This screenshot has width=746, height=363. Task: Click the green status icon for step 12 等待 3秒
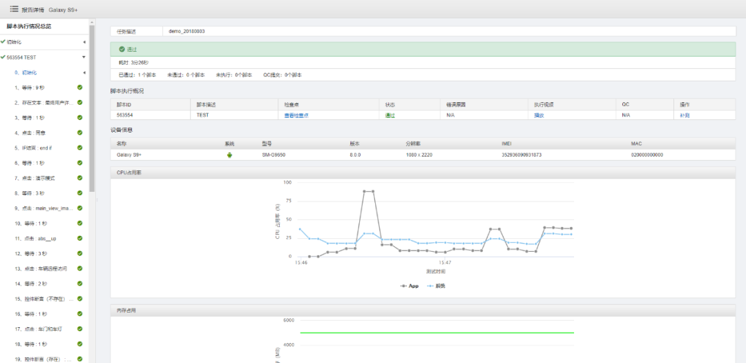80,253
